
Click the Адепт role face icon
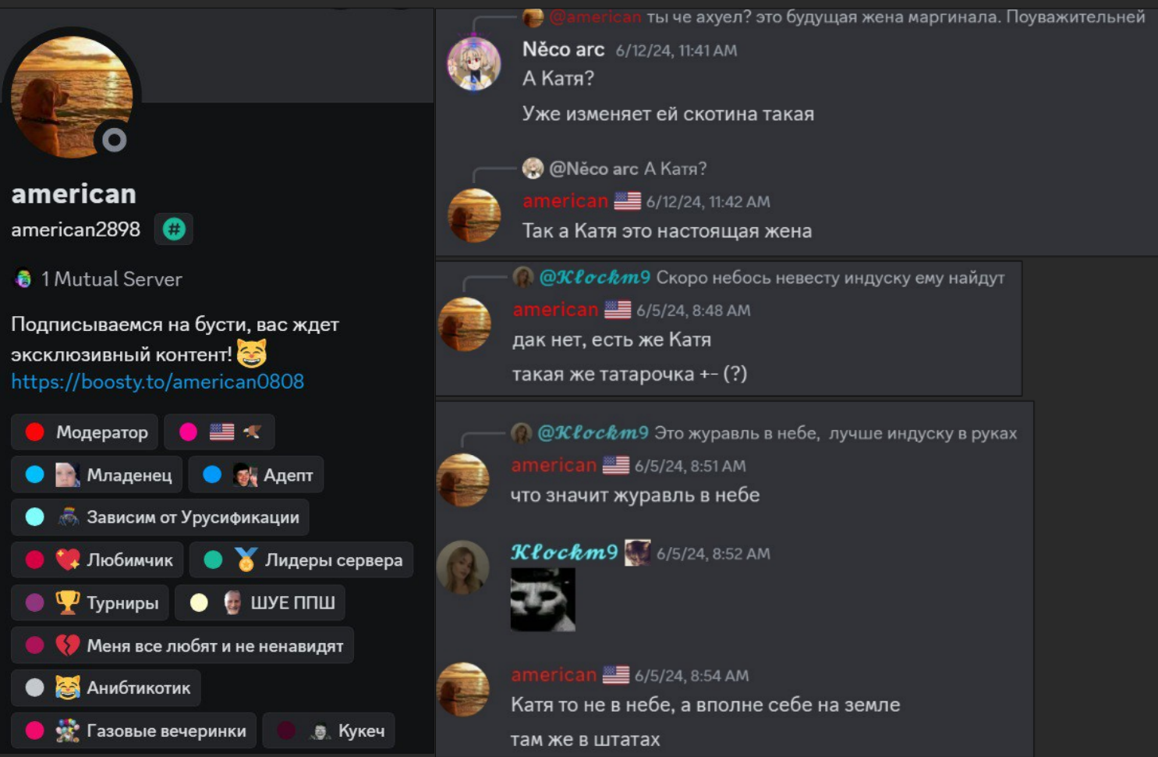click(x=245, y=474)
